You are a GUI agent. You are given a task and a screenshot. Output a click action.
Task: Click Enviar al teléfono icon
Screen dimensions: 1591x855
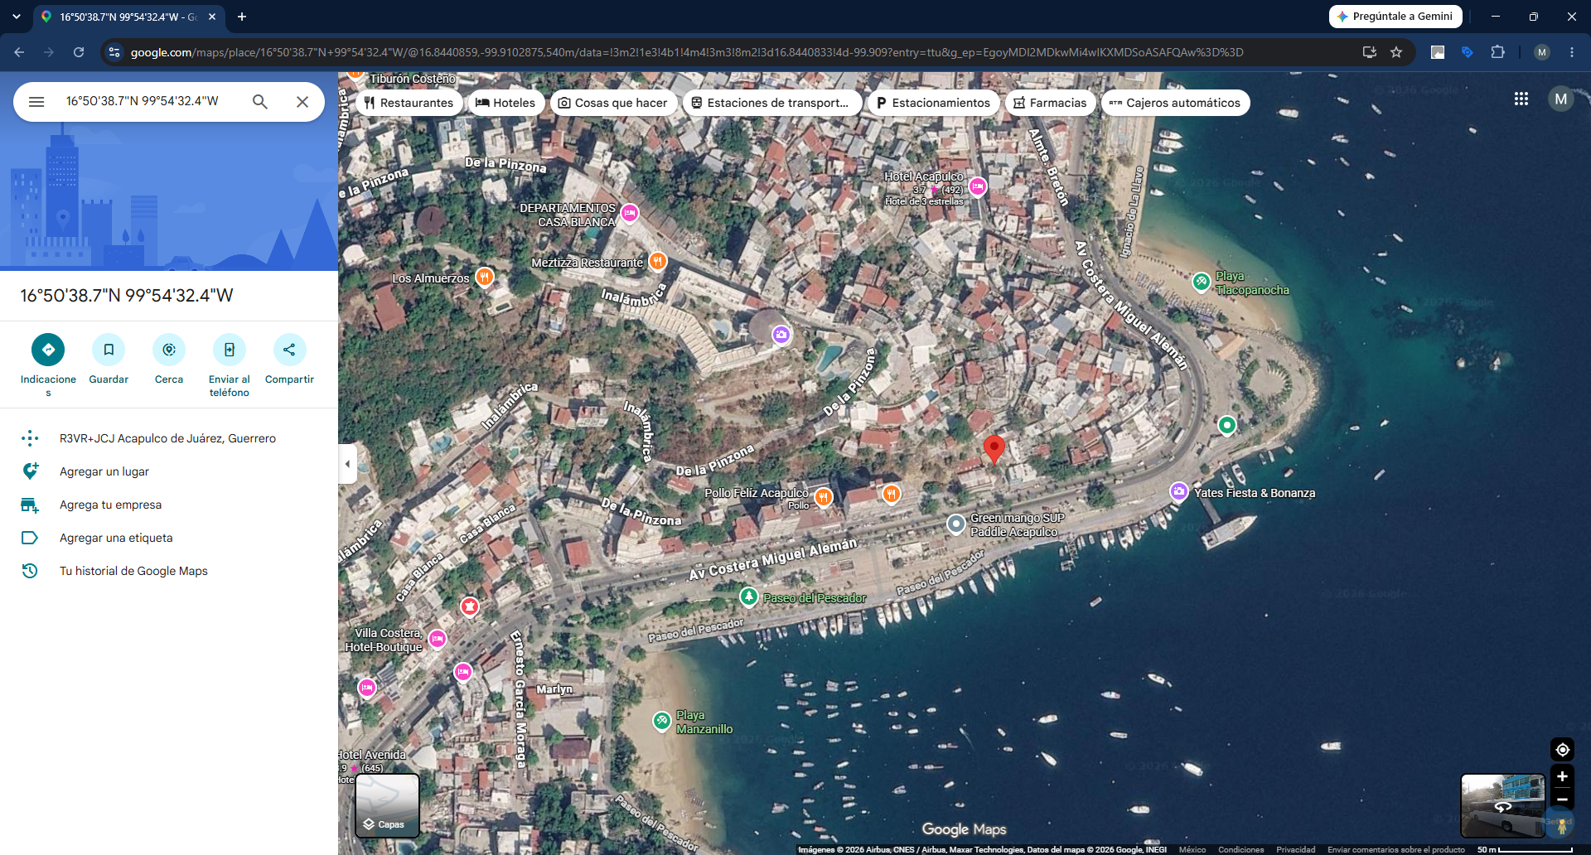[230, 350]
